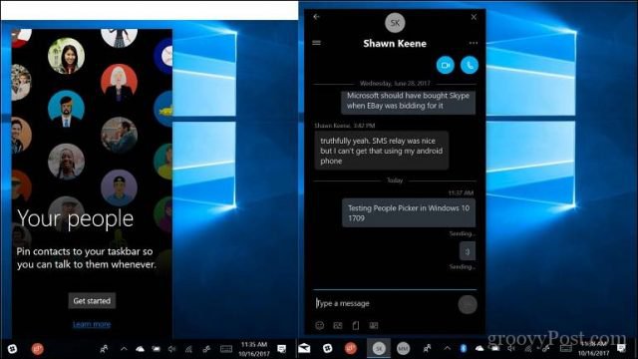Click the Bluetooth icon in the right taskbar
The width and height of the screenshot is (638, 359).
click(x=464, y=348)
